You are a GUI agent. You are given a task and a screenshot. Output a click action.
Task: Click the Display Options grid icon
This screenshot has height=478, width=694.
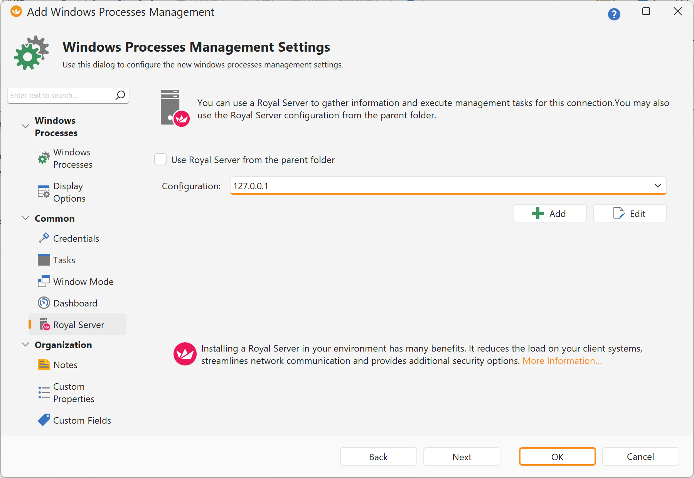(x=44, y=192)
